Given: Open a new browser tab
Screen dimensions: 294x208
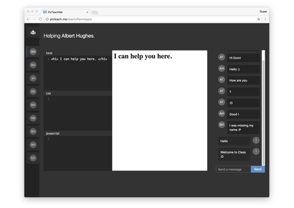Looking at the screenshot, I should (95, 13).
